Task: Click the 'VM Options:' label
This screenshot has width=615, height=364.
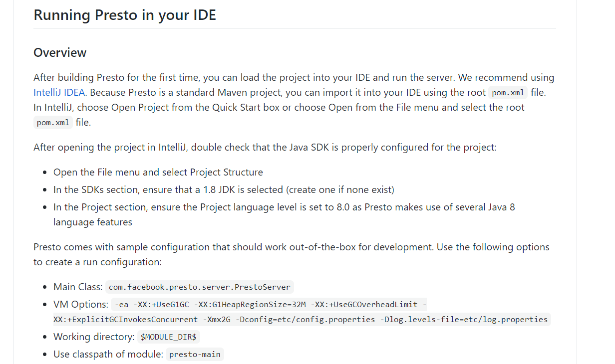Action: coord(81,305)
